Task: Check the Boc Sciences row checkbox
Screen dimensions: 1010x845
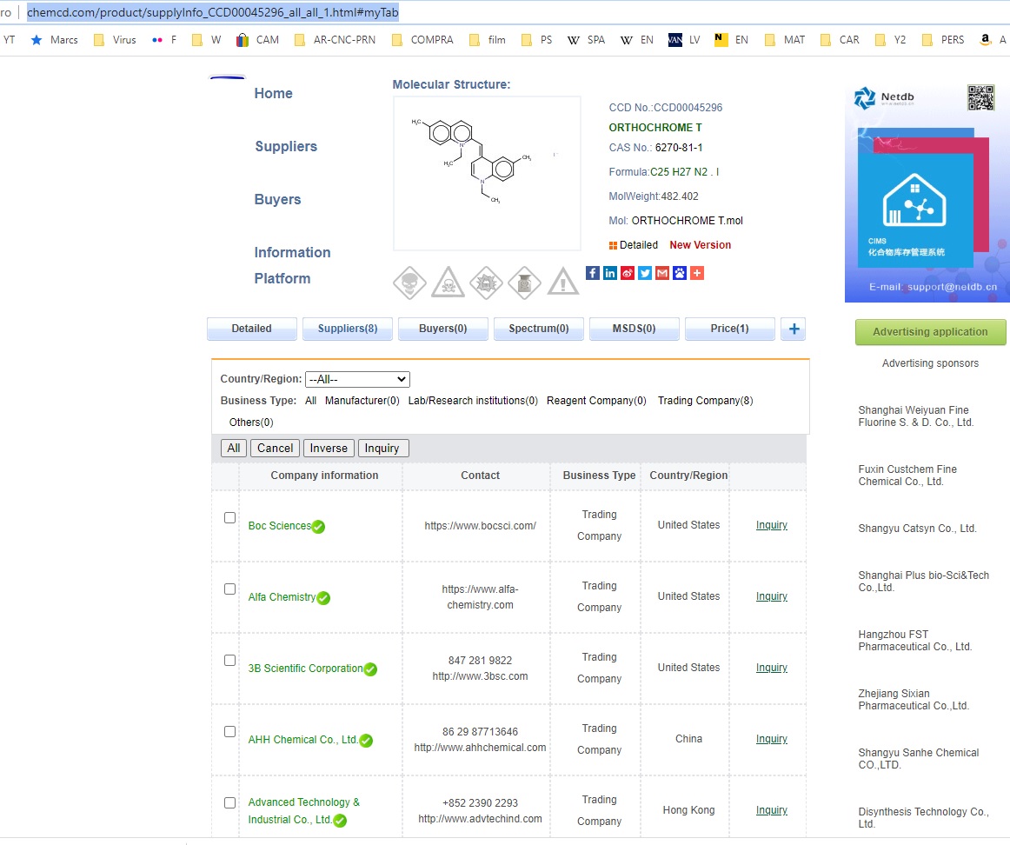Action: tap(230, 518)
